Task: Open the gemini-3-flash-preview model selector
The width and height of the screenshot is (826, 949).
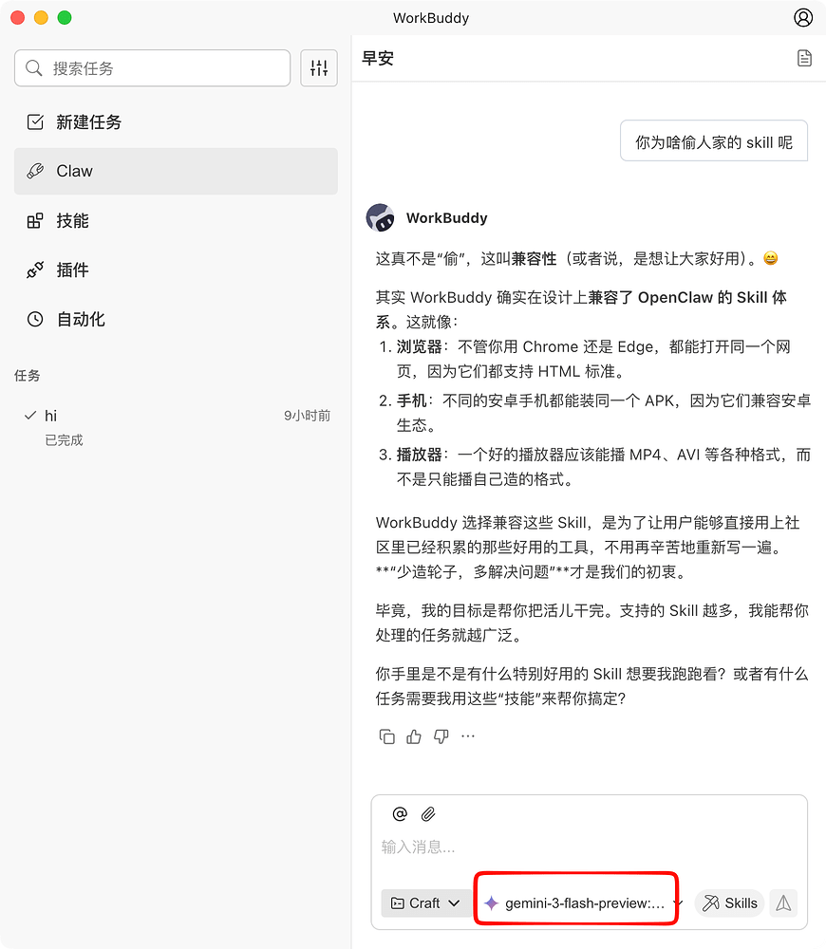Action: click(x=576, y=903)
